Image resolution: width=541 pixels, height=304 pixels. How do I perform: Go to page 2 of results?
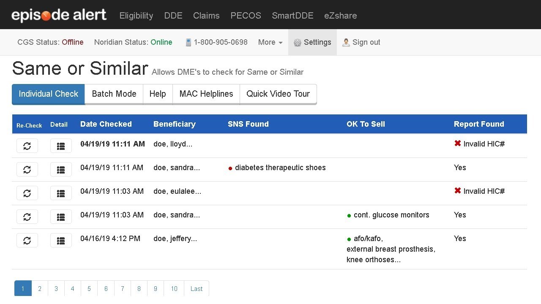pyautogui.click(x=40, y=289)
